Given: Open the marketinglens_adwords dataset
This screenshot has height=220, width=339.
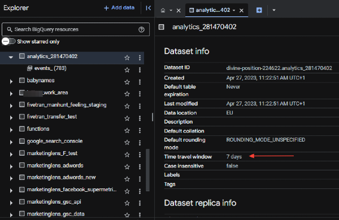Looking at the screenshot, I should (55, 166).
